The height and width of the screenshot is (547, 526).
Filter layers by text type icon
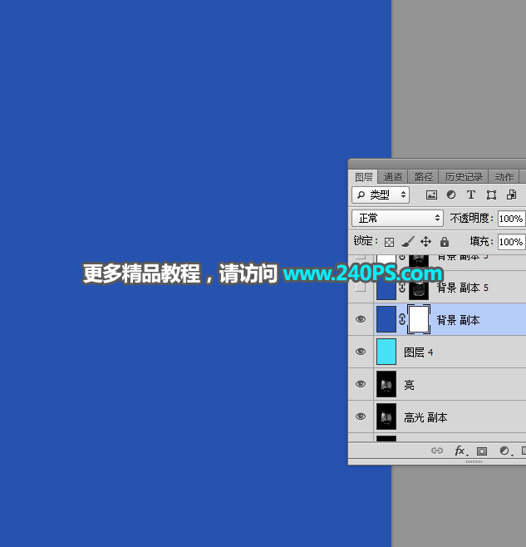[x=471, y=195]
